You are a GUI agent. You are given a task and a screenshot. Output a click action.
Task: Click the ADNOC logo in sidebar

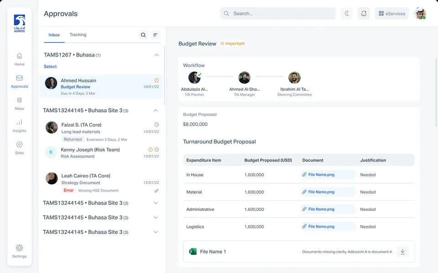(x=20, y=23)
